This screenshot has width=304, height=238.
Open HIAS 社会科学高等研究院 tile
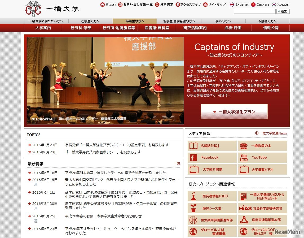pyautogui.click(x=262, y=208)
